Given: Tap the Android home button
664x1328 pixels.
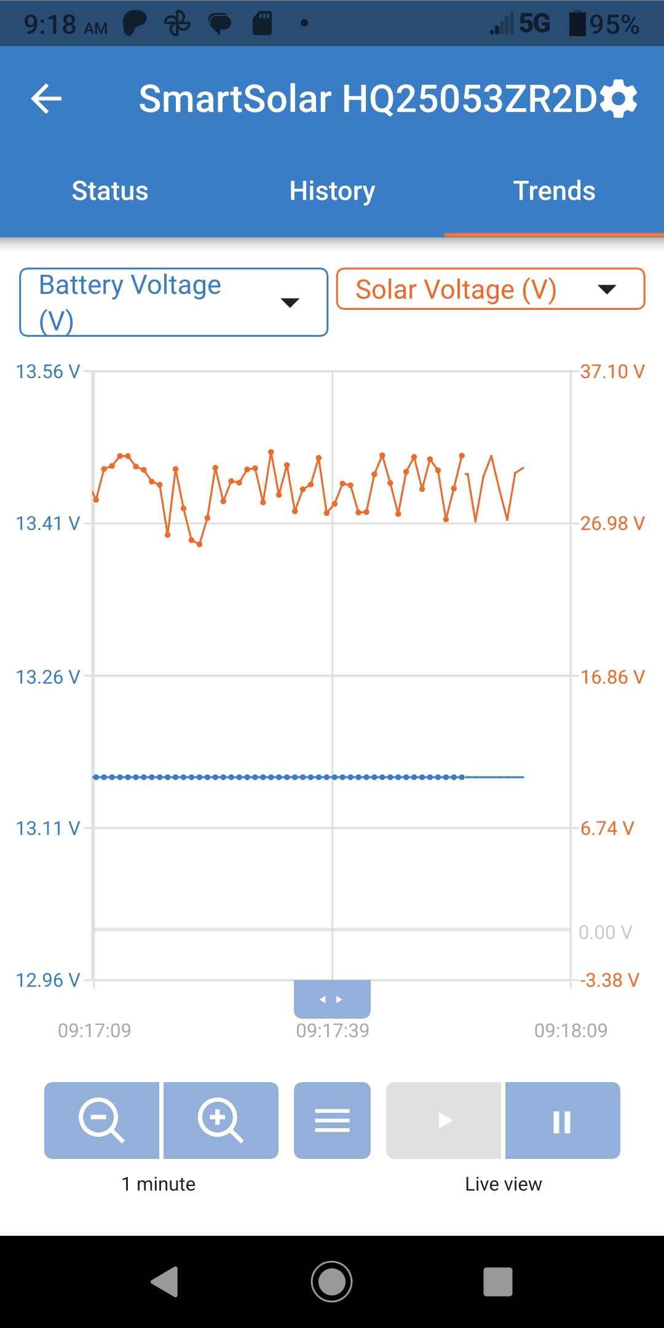Looking at the screenshot, I should (332, 1282).
